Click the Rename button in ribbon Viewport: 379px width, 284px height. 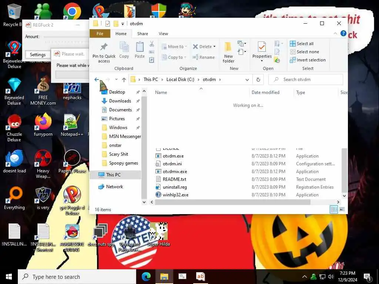(204, 57)
